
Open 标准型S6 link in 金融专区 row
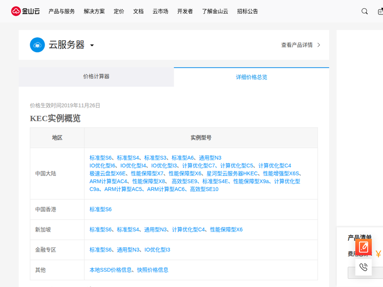(x=101, y=250)
